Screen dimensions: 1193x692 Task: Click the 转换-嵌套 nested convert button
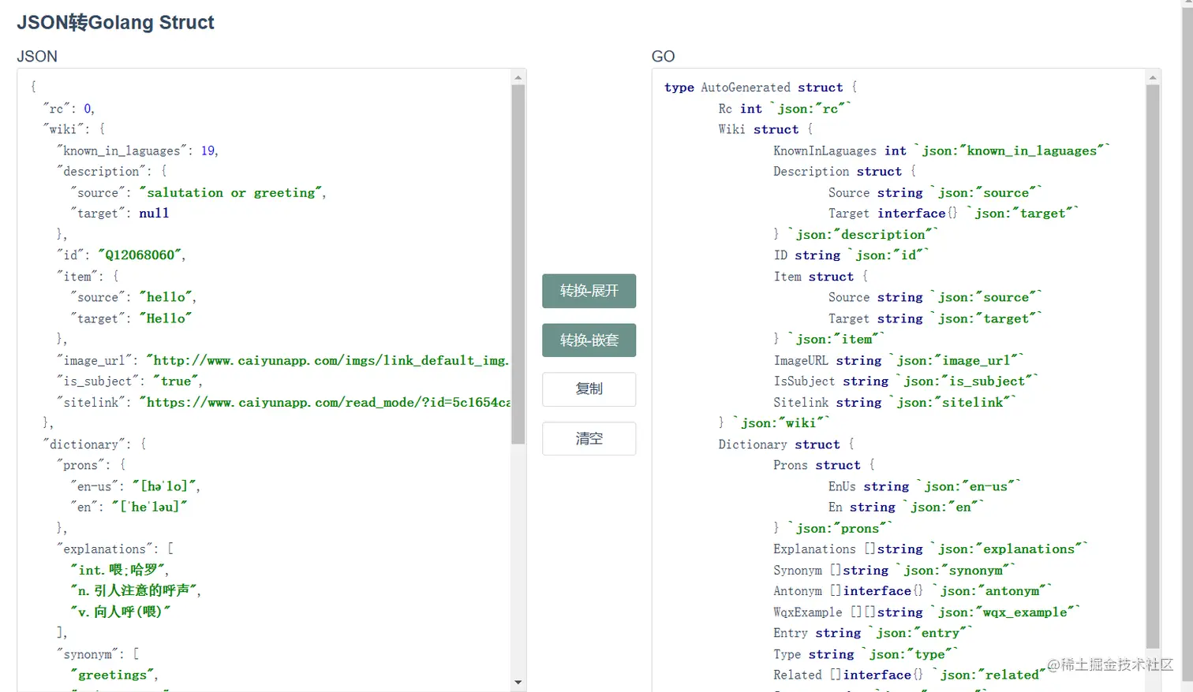point(589,340)
